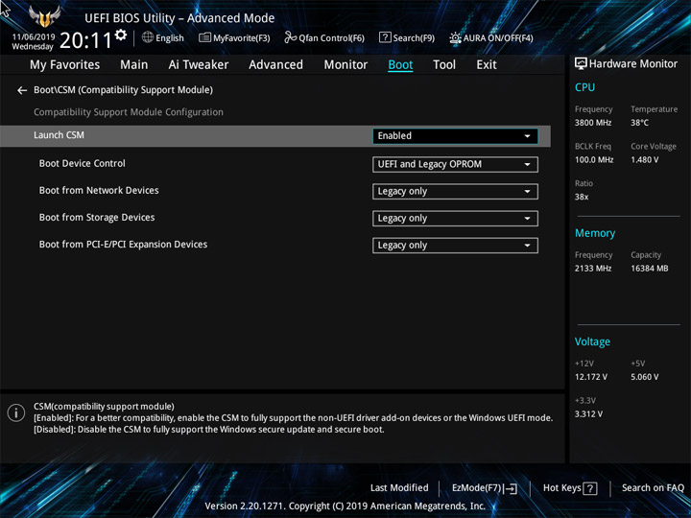Open Qfan Control fan icon
The height and width of the screenshot is (518, 691).
[x=290, y=37]
